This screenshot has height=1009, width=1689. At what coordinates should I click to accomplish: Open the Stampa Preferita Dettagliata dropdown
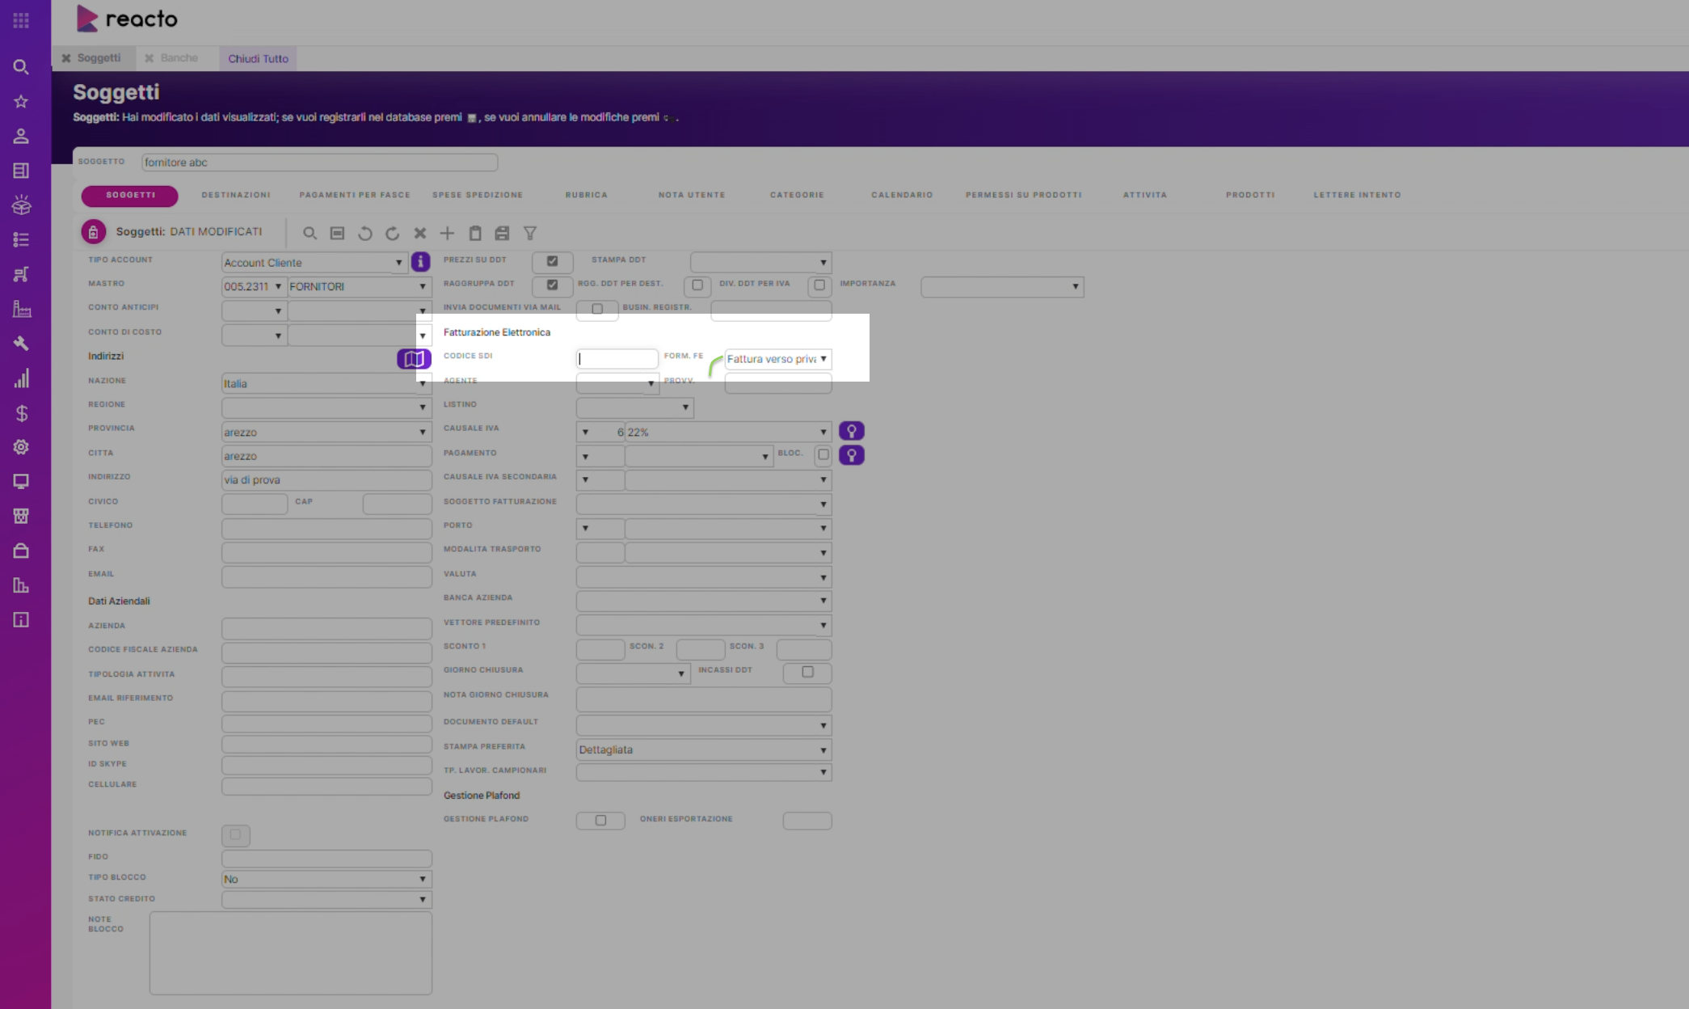(x=704, y=749)
